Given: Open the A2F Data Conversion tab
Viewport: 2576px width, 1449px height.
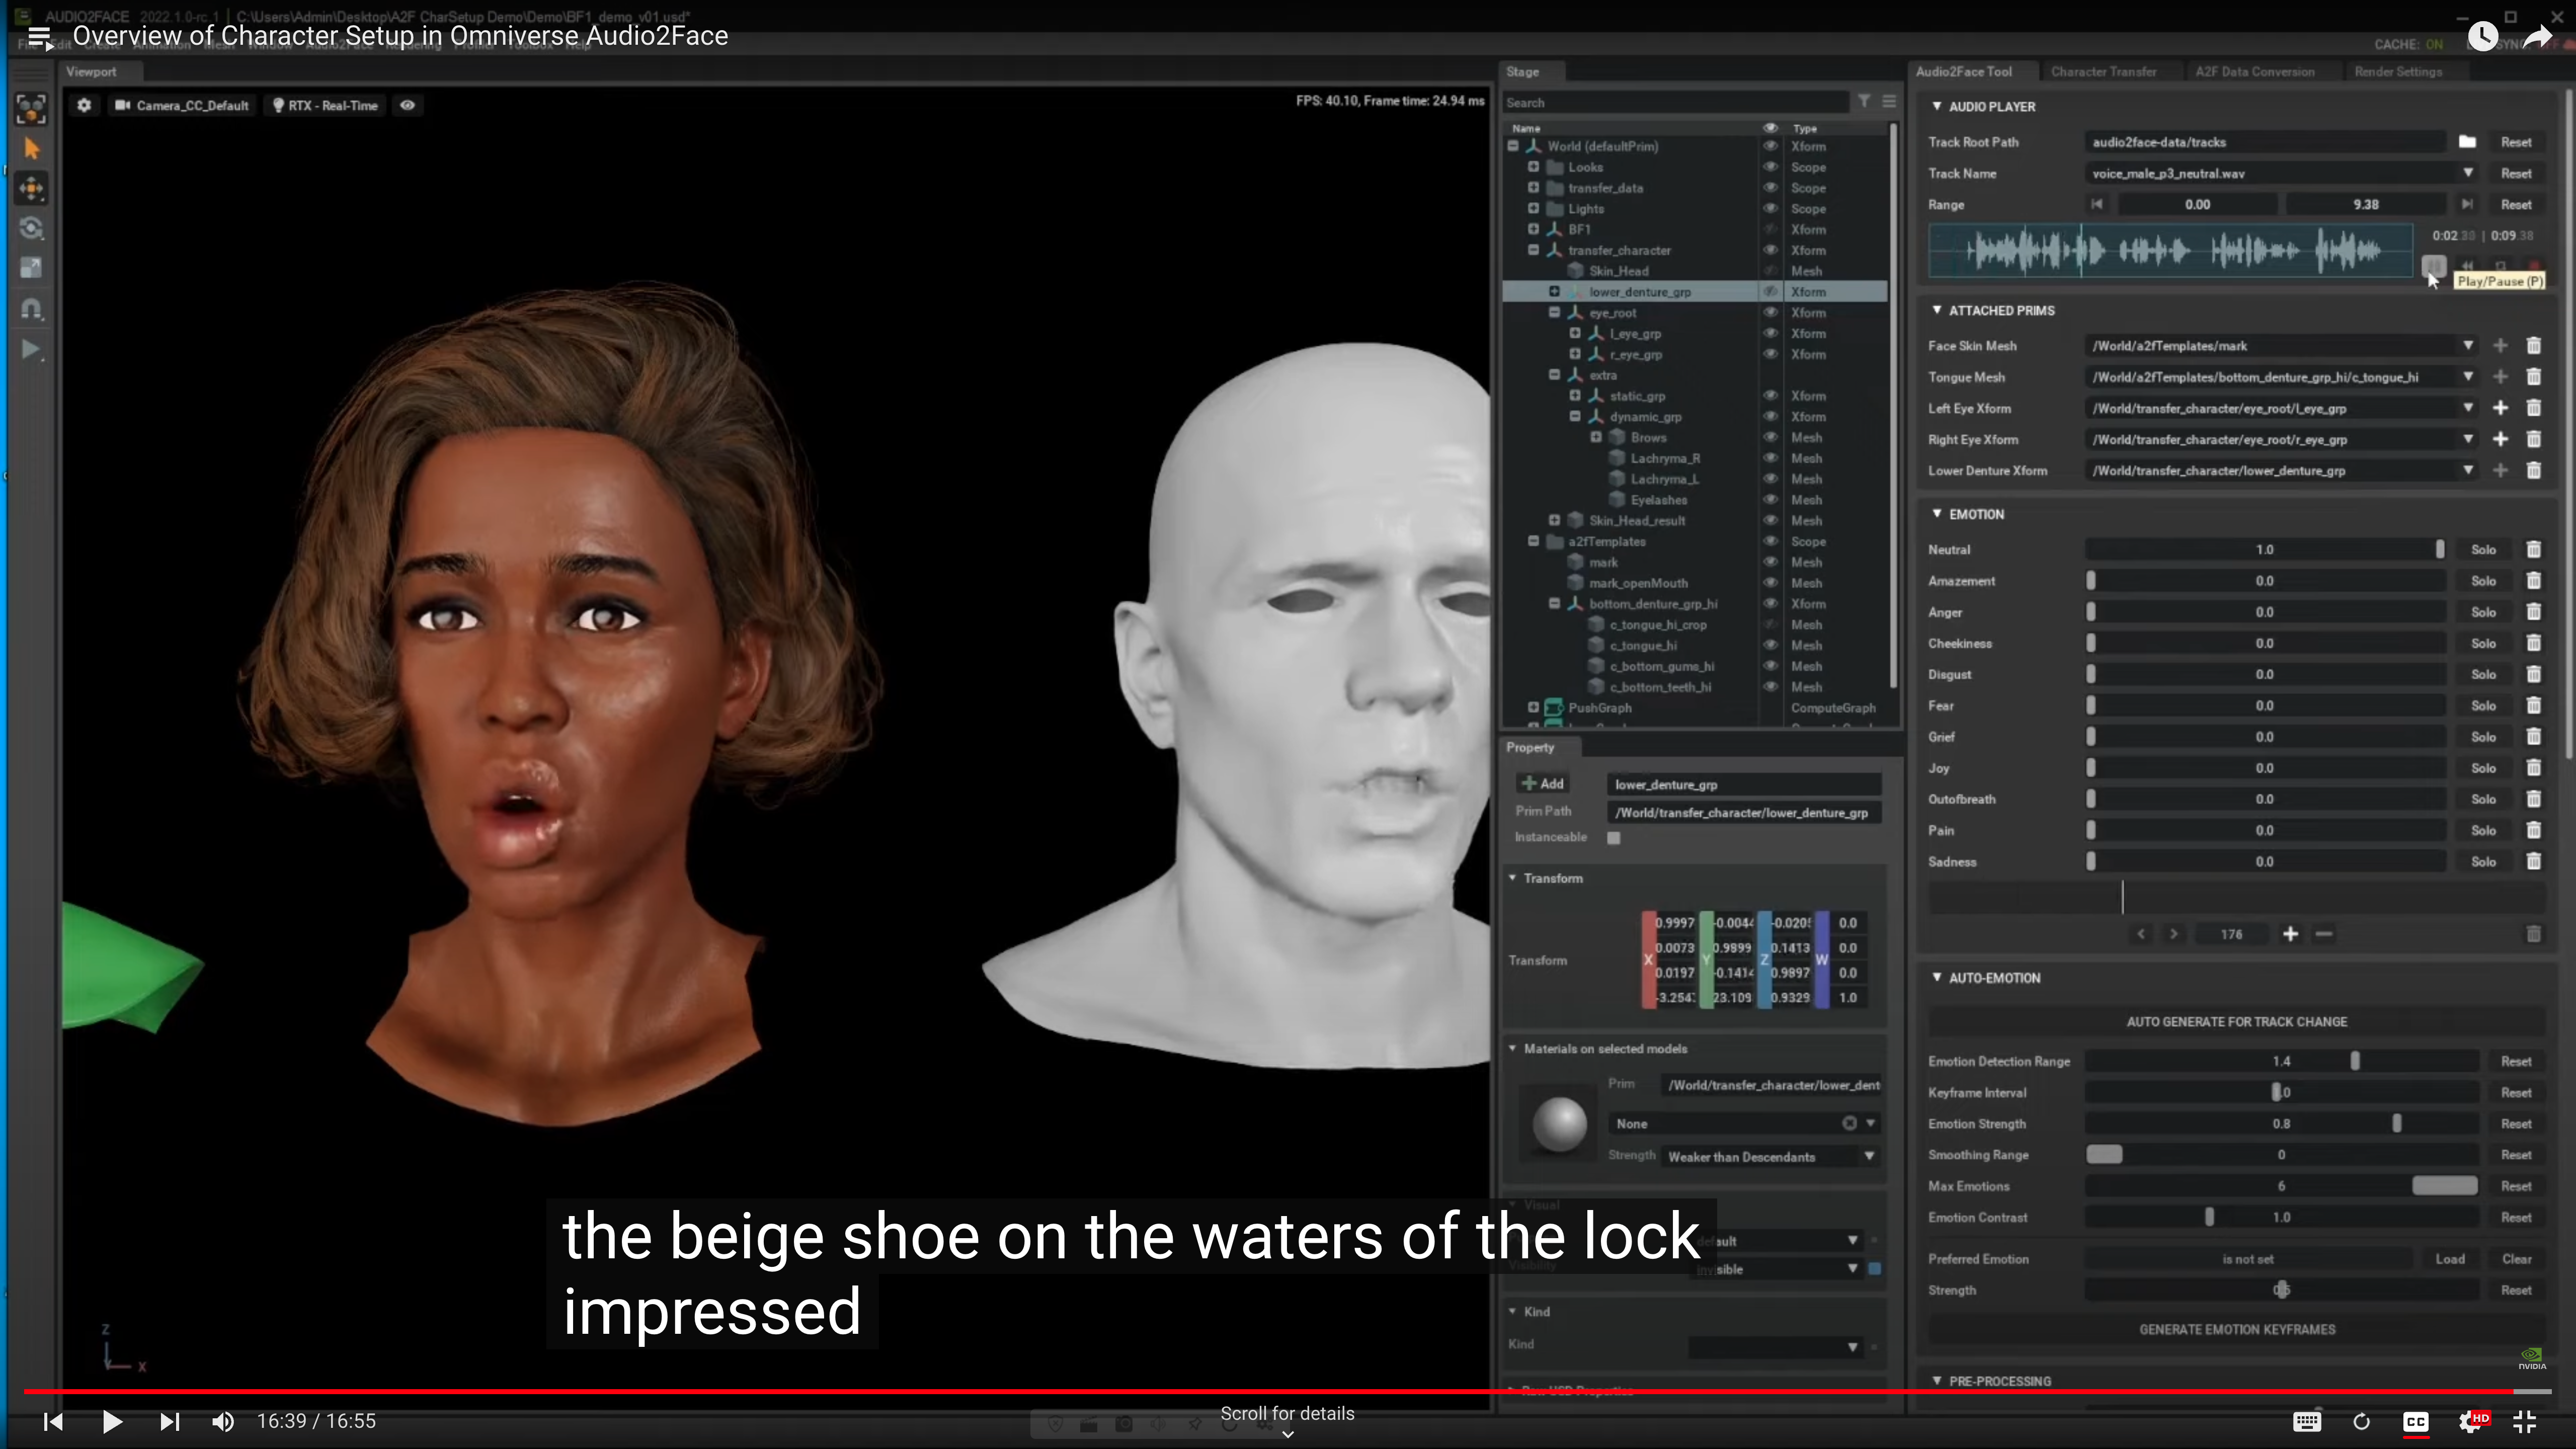Looking at the screenshot, I should [2254, 72].
